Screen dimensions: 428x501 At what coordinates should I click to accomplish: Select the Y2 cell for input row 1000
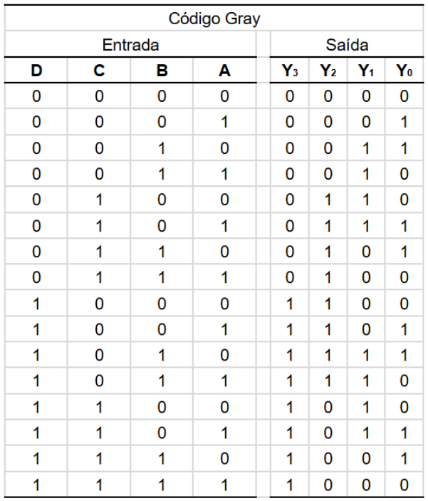(x=328, y=304)
